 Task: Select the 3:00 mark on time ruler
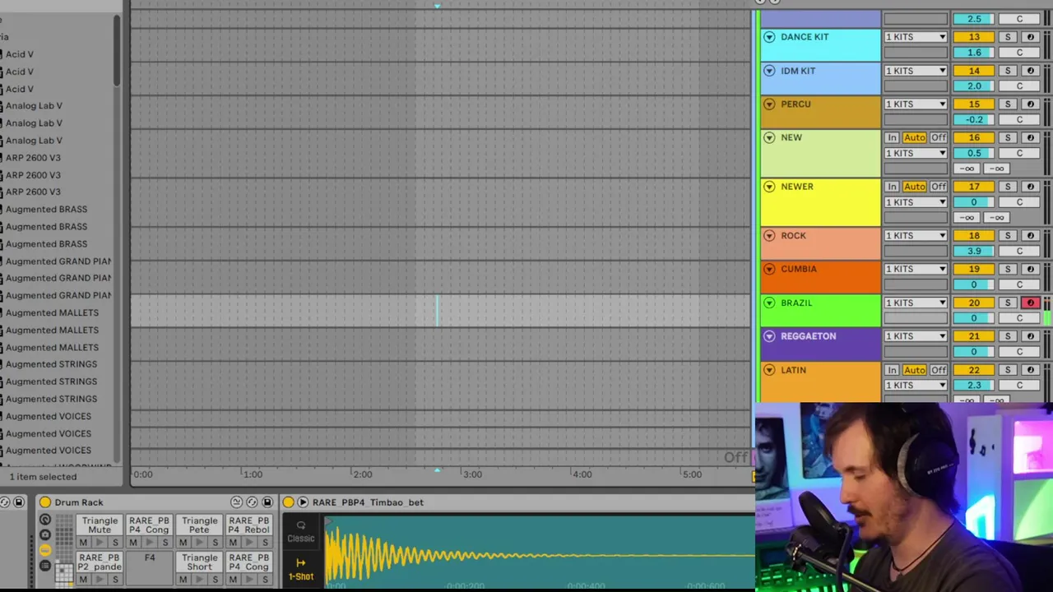(472, 474)
